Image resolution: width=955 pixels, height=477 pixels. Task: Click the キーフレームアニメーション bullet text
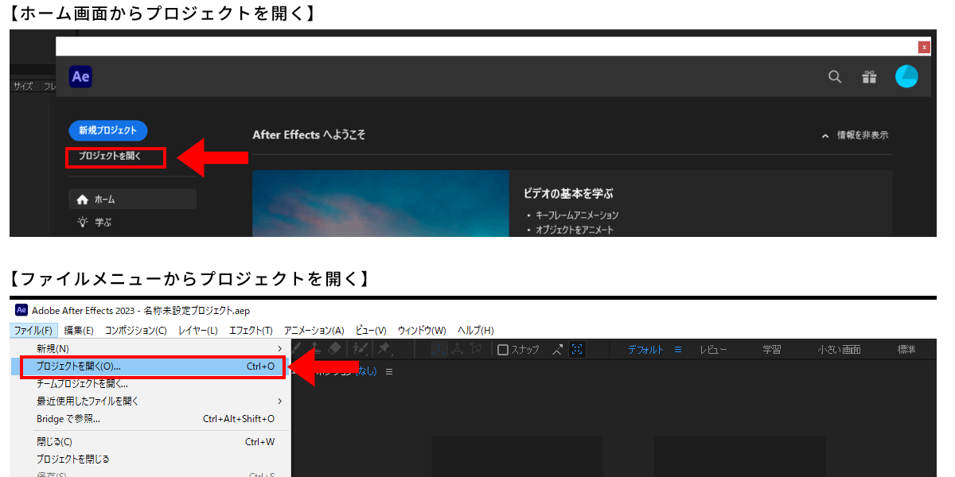pyautogui.click(x=578, y=215)
